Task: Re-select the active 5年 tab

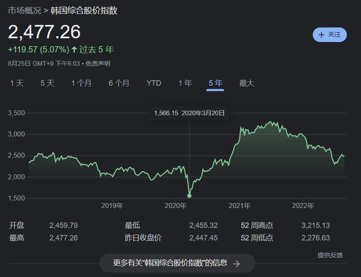Action: pyautogui.click(x=215, y=83)
